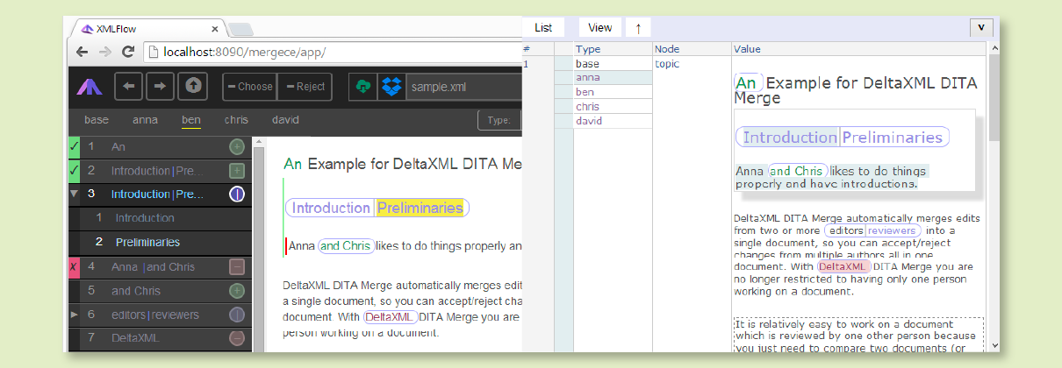This screenshot has height=368, width=1062.
Task: Select the chris version tab
Action: pyautogui.click(x=236, y=120)
